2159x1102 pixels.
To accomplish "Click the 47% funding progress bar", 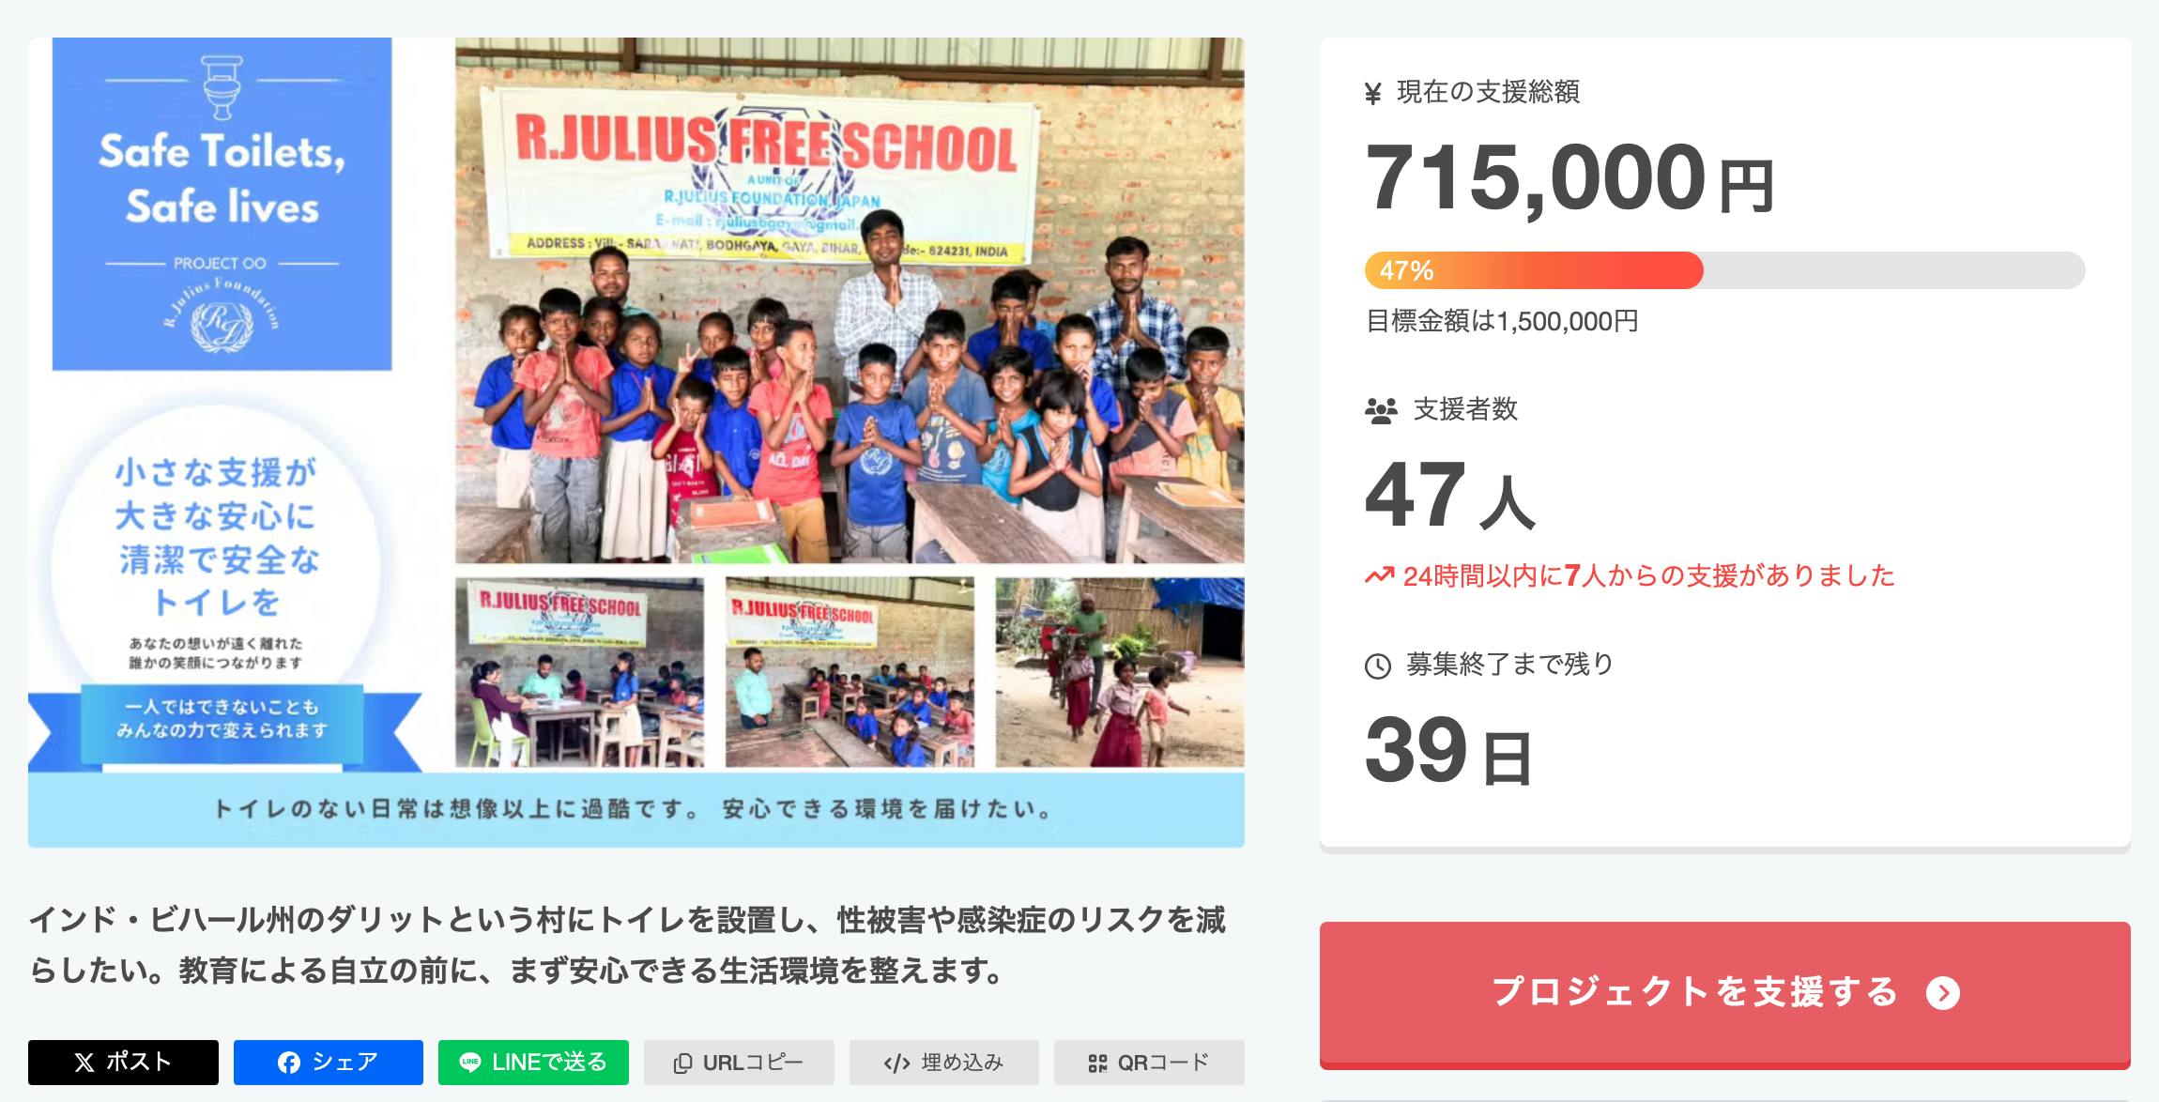I will [x=1724, y=270].
